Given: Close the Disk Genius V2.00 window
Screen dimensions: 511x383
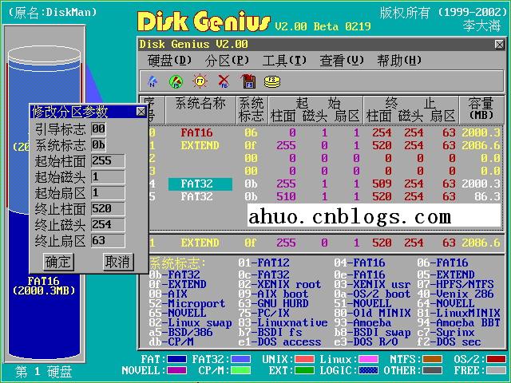Looking at the screenshot, I should [x=499, y=45].
